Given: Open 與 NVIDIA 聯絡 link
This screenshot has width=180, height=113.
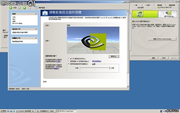Looking at the screenshot, I should (17, 23).
